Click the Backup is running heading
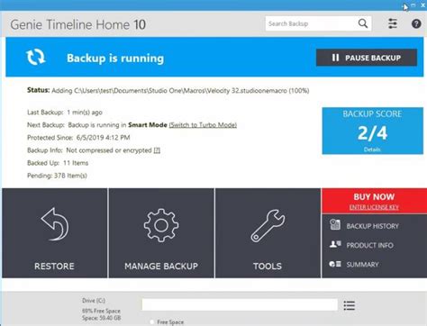427x326 pixels. (x=115, y=59)
